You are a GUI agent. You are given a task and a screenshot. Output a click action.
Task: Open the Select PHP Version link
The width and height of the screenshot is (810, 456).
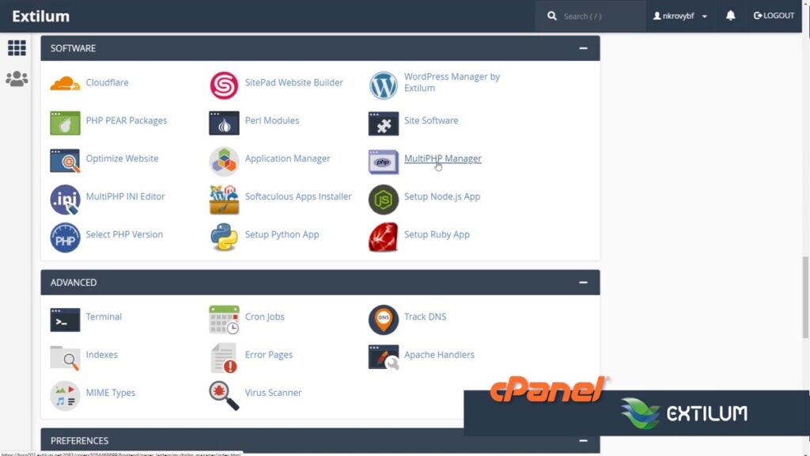pyautogui.click(x=124, y=234)
